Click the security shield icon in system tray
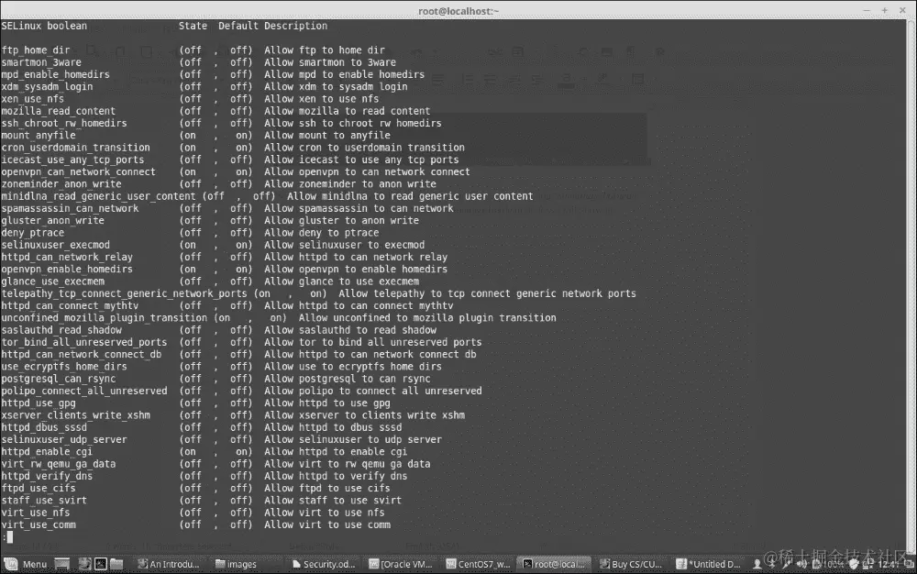917x574 pixels. (x=853, y=564)
